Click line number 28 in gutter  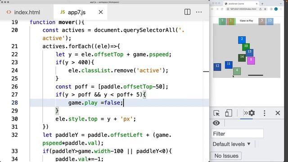14,103
